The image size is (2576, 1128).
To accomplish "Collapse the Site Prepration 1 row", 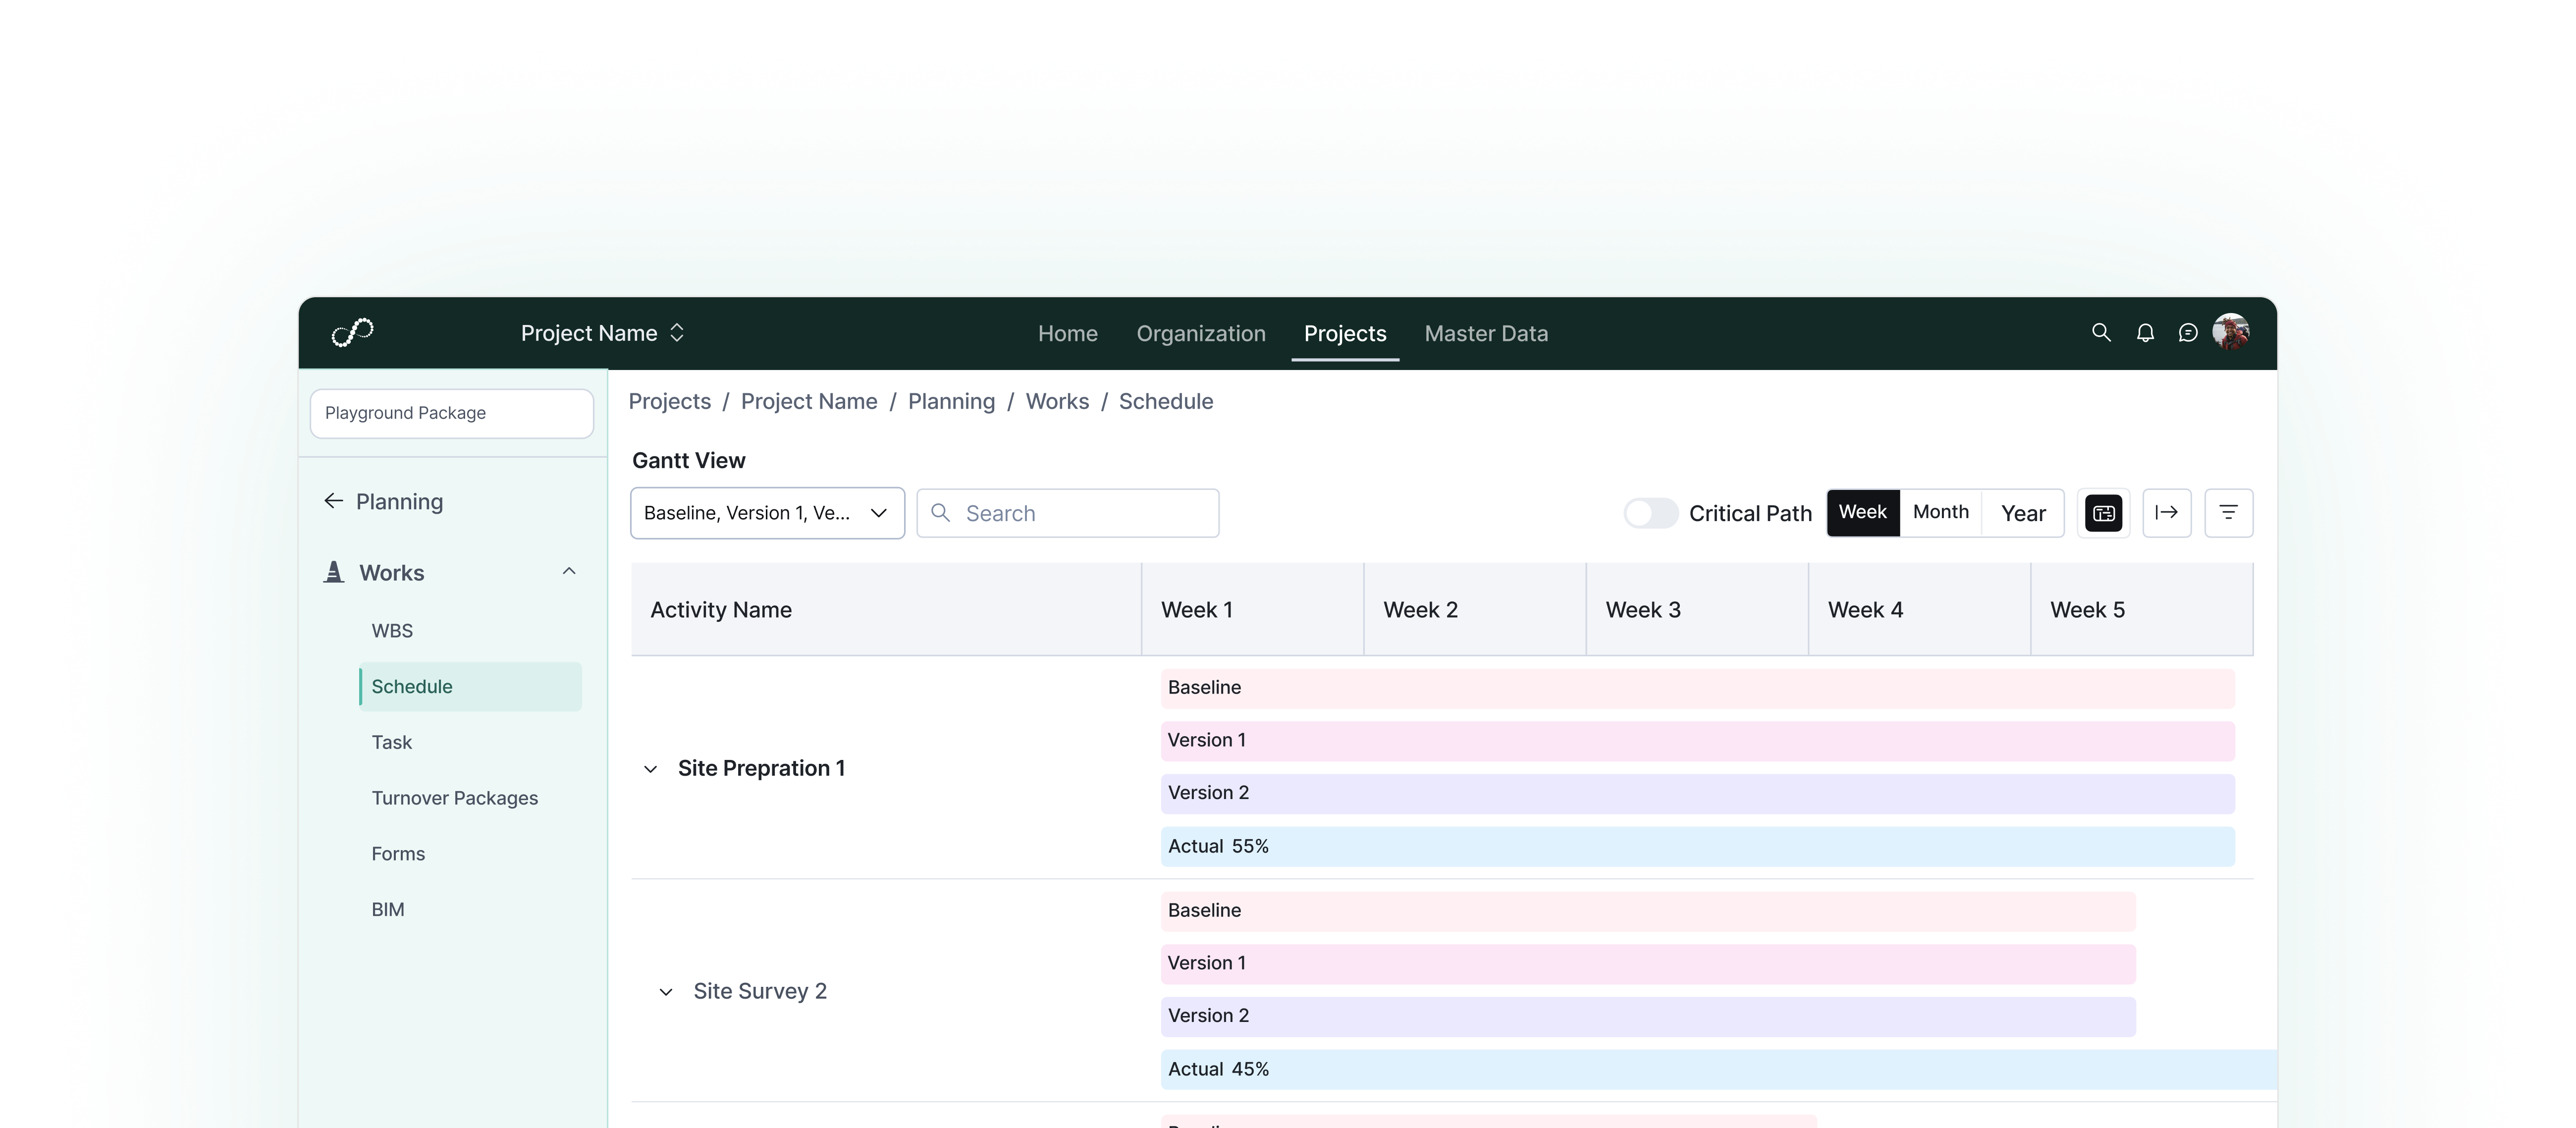I will (651, 769).
